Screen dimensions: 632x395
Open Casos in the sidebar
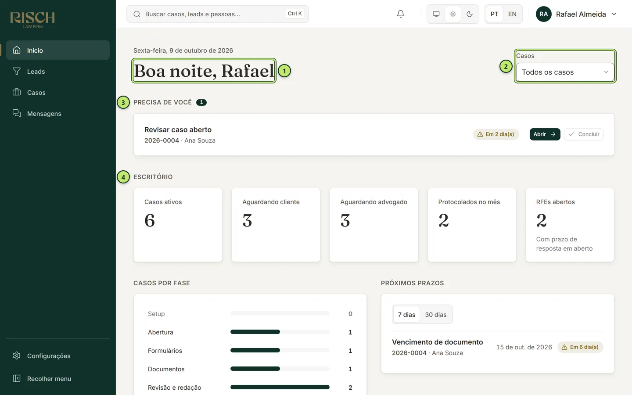click(x=58, y=92)
